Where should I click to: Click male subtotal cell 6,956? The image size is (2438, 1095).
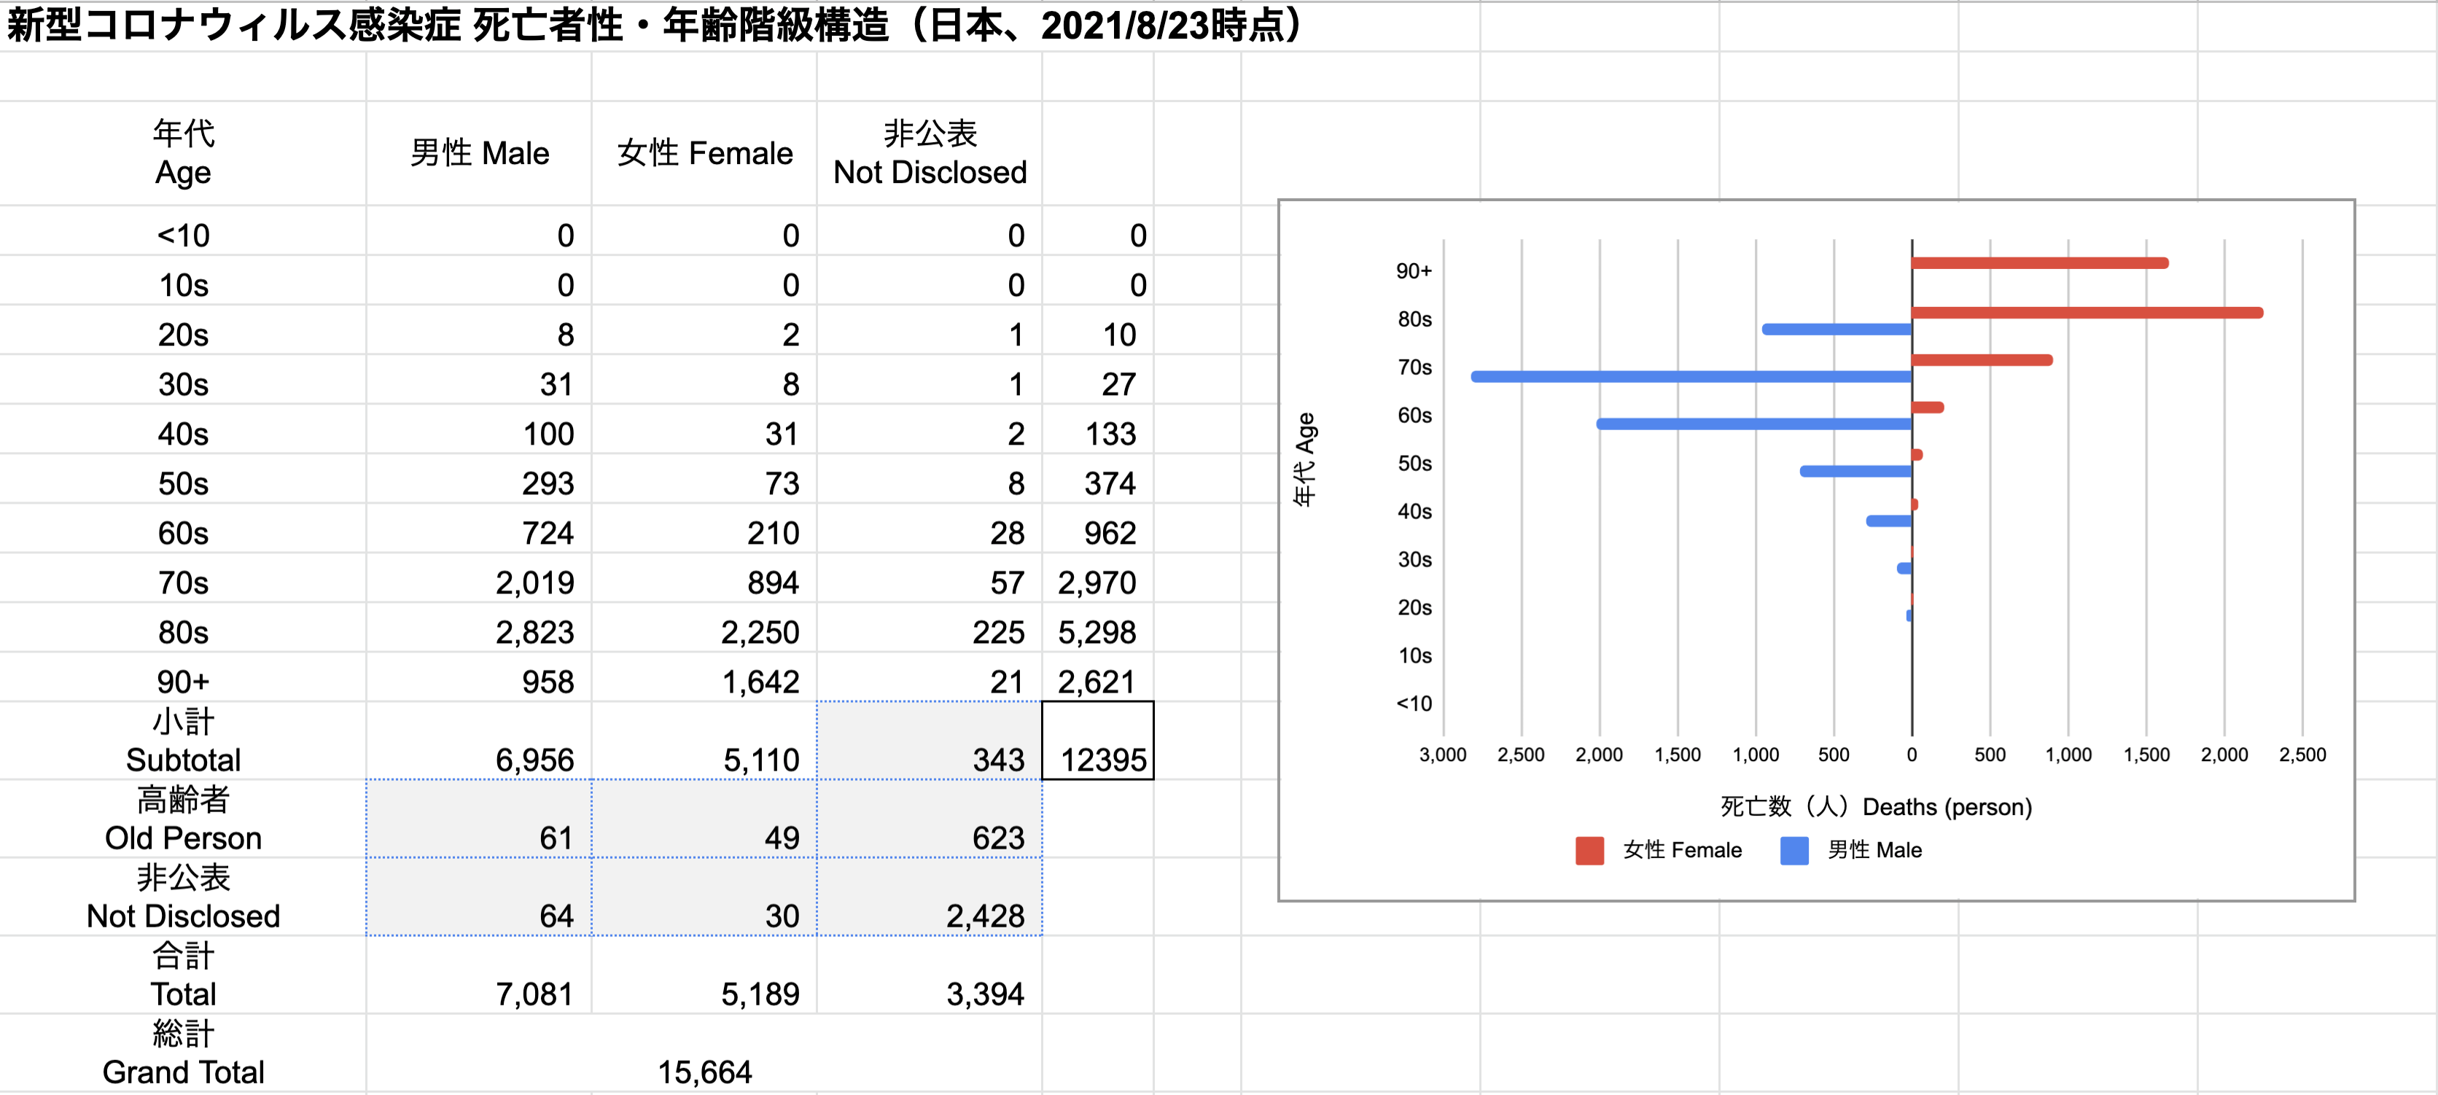pyautogui.click(x=479, y=740)
